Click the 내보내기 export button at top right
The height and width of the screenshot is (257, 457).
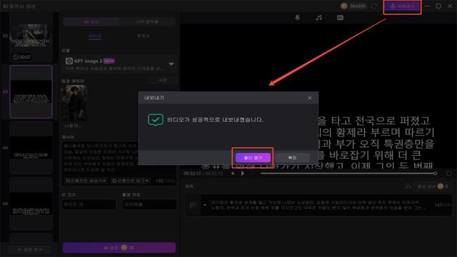tap(402, 6)
